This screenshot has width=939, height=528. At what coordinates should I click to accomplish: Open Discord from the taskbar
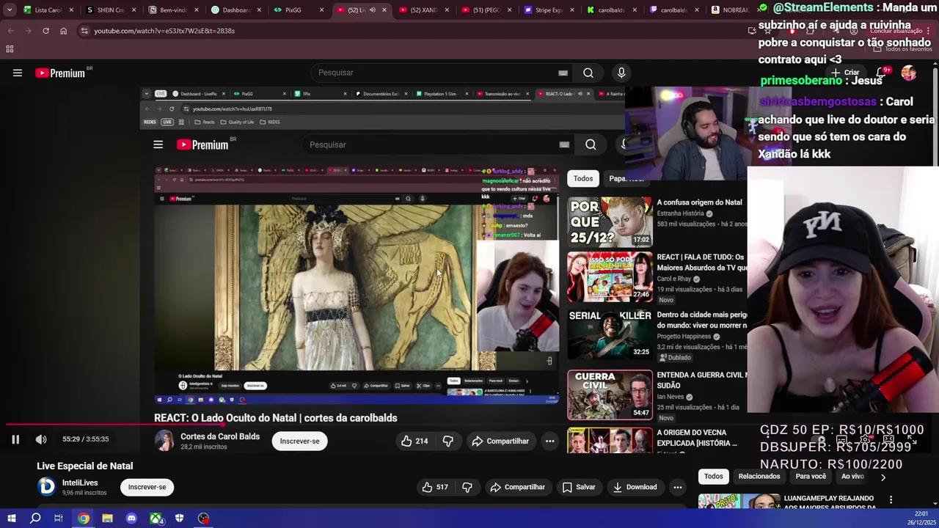point(131,518)
